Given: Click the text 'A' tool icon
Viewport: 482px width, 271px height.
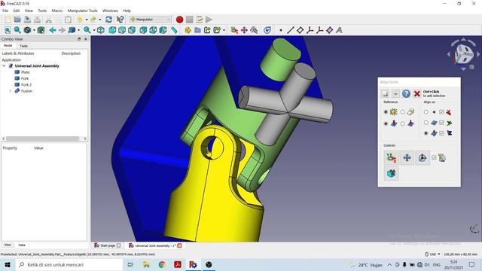Looking at the screenshot, I should pos(339,30).
